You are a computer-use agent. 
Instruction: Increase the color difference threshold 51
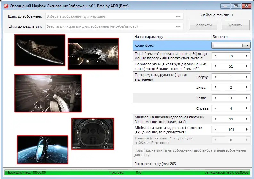click(247, 66)
